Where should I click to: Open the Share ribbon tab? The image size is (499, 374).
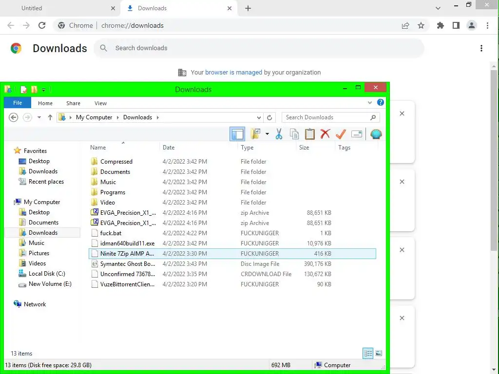pyautogui.click(x=73, y=103)
